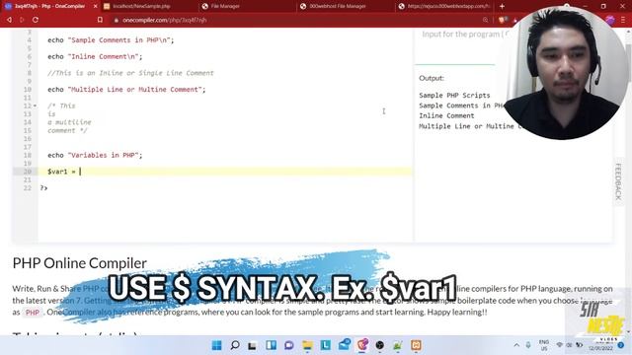The height and width of the screenshot is (355, 632).
Task: Open taskbar Search magnifier
Action: click(x=235, y=345)
